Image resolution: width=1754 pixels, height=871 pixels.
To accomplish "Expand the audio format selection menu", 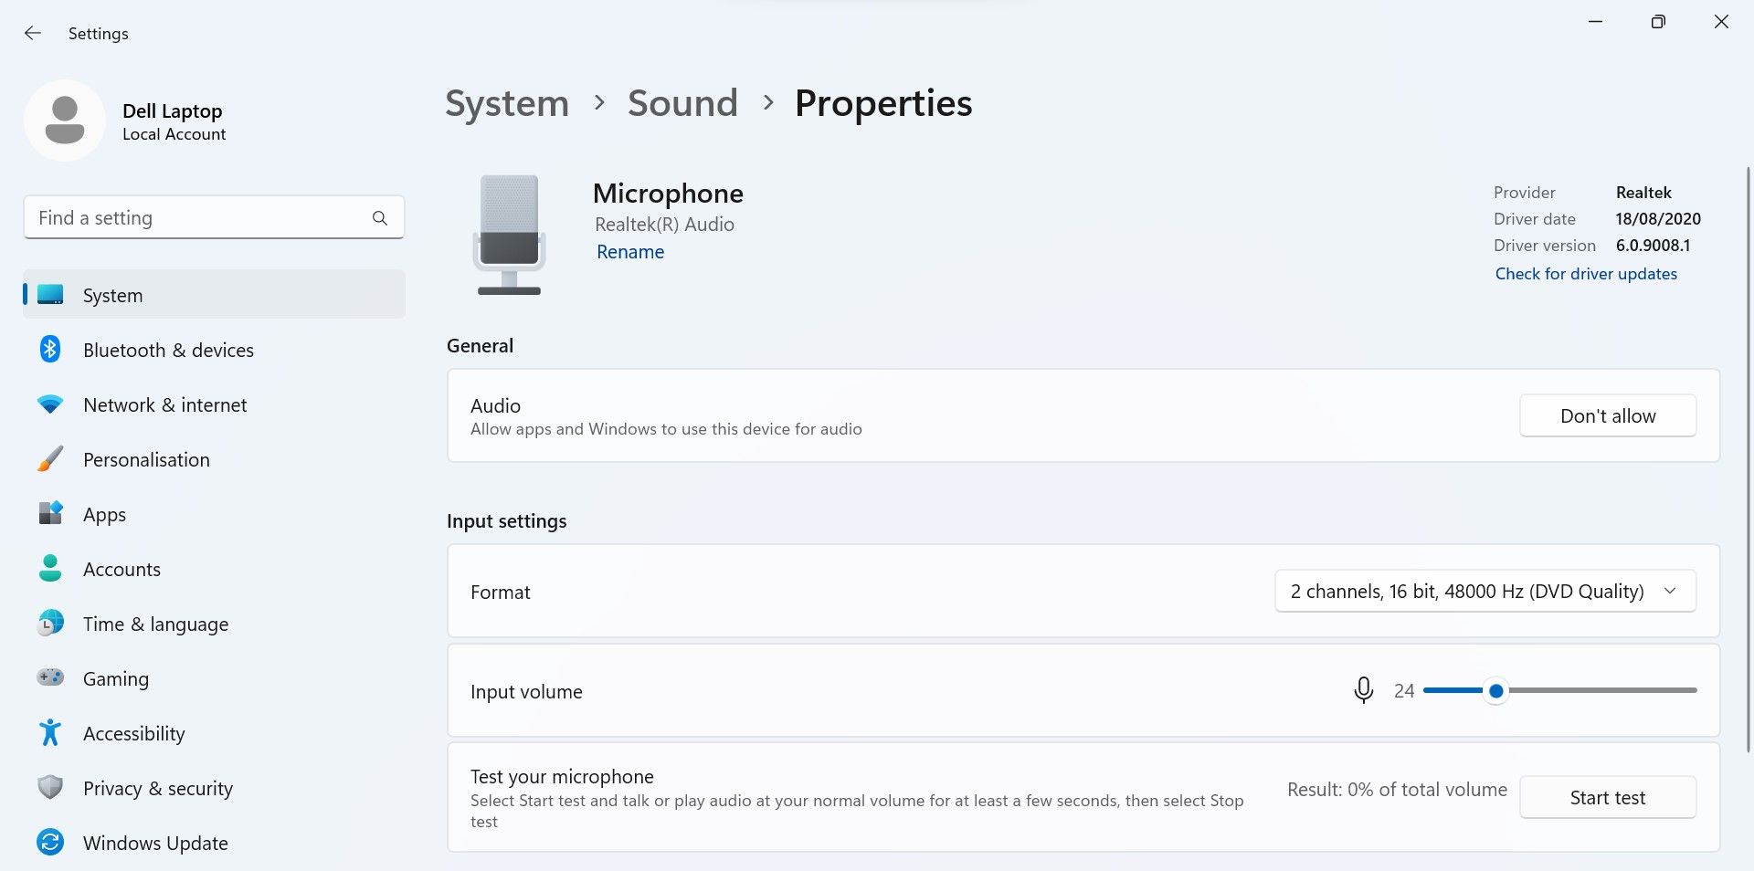I will pyautogui.click(x=1670, y=591).
